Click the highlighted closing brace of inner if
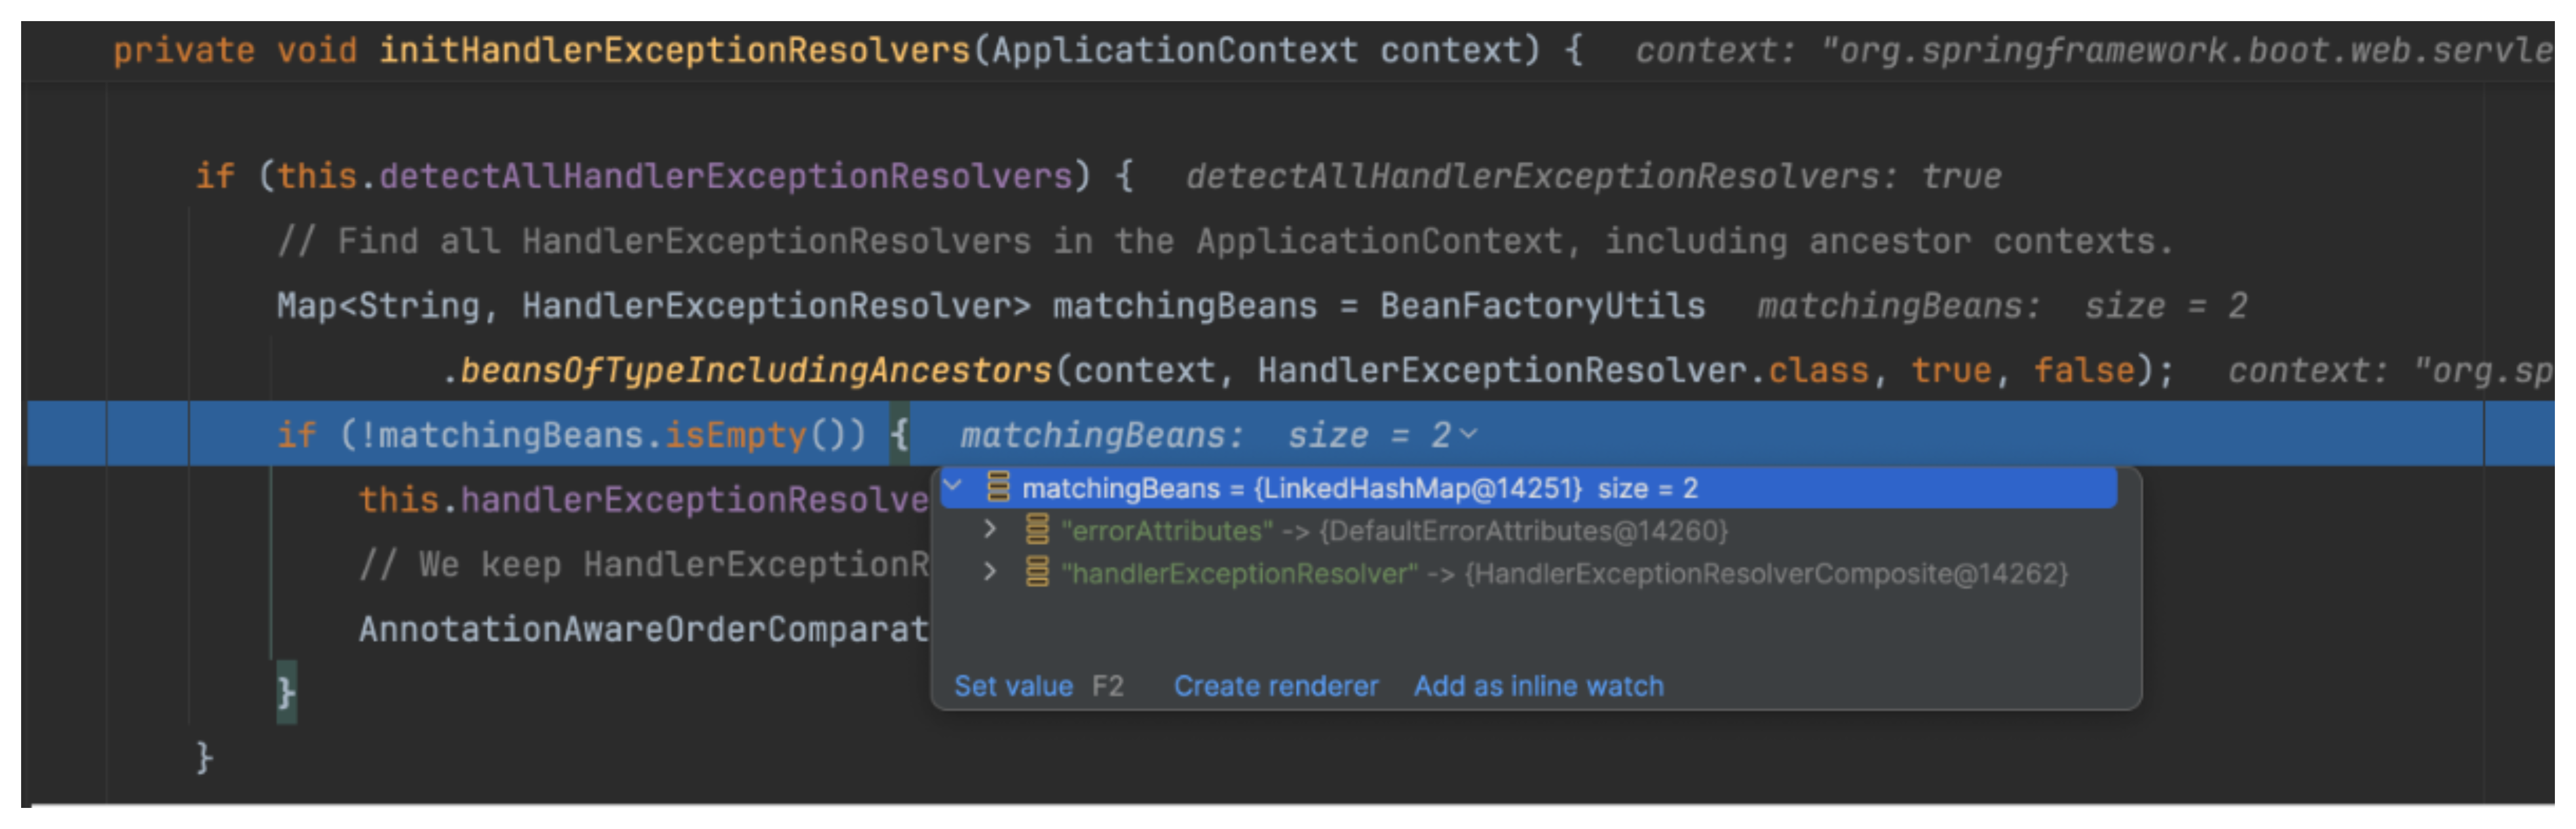 point(286,692)
